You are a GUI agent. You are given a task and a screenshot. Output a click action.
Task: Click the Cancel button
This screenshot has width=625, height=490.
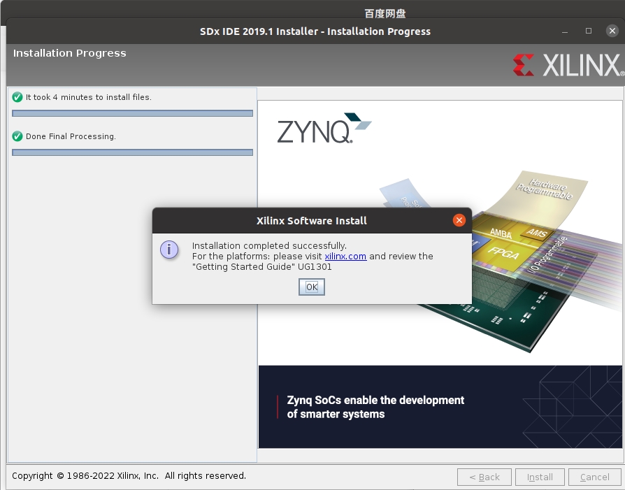coord(593,477)
